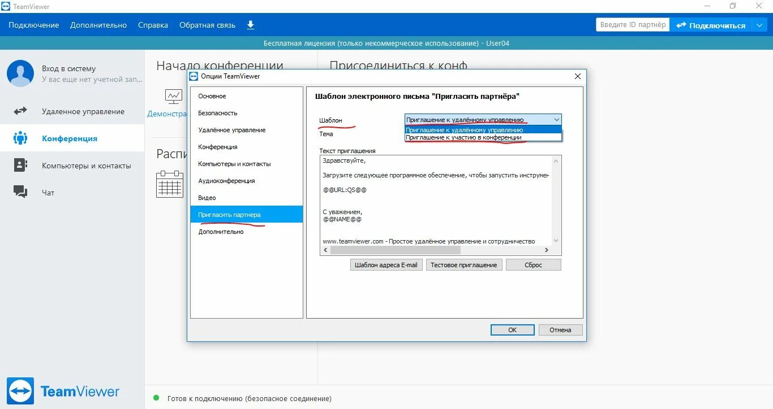Close the Опции TeamViewer dialog
Image resolution: width=773 pixels, height=409 pixels.
578,76
